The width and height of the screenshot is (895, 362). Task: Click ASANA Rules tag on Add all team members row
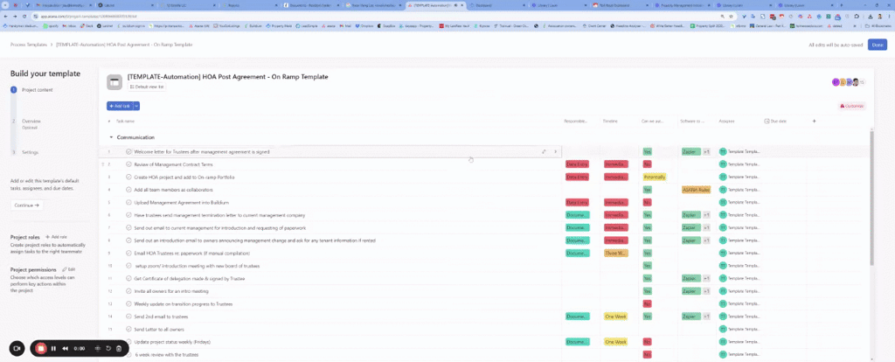(x=696, y=190)
